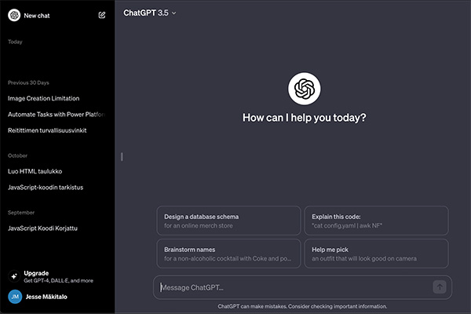Click the ChatGPT logo in sidebar header
The image size is (471, 314).
click(14, 15)
